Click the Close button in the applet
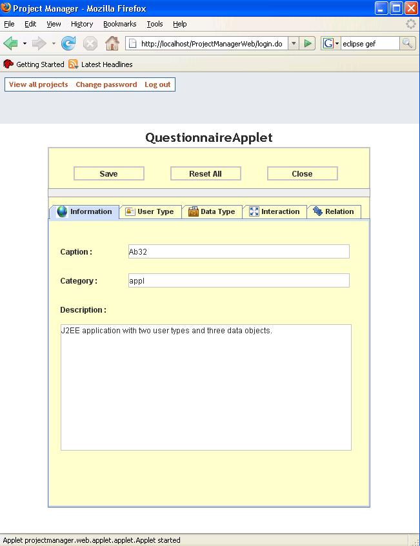This screenshot has height=546, width=420. coord(302,173)
